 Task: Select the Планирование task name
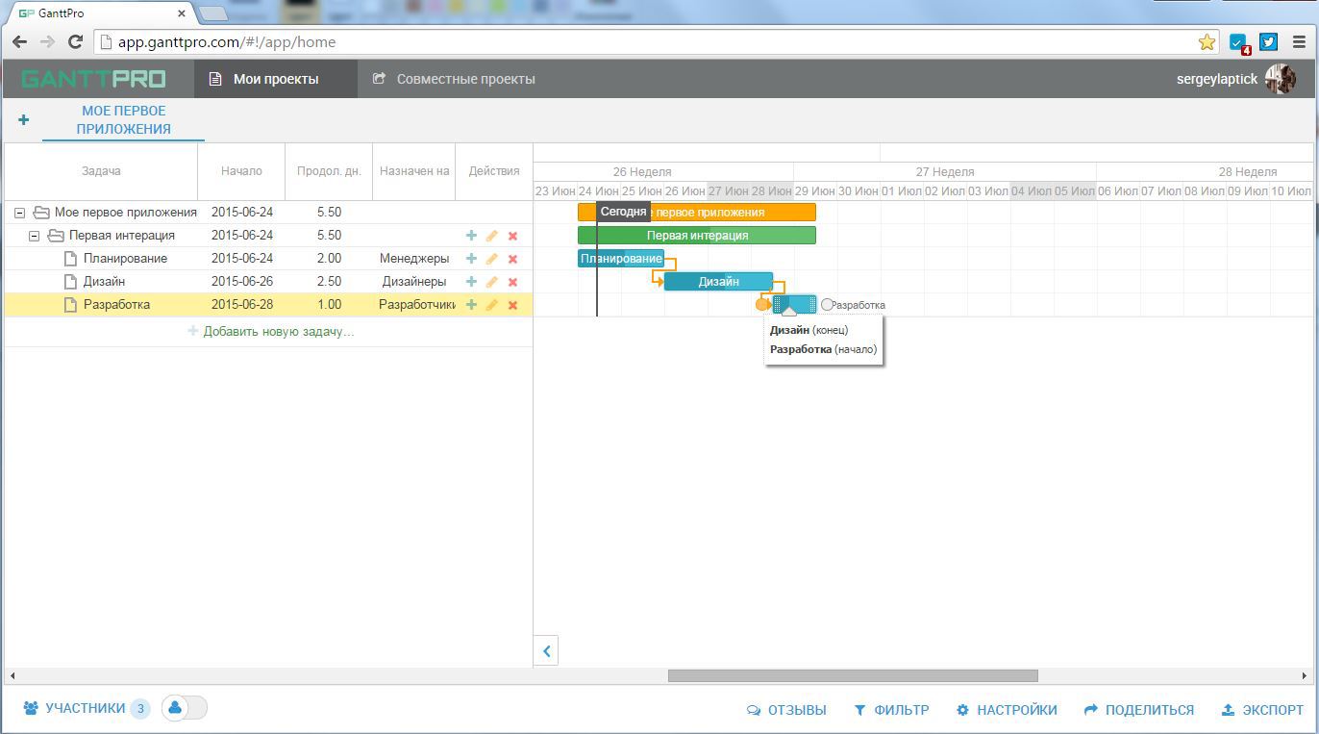click(x=125, y=259)
